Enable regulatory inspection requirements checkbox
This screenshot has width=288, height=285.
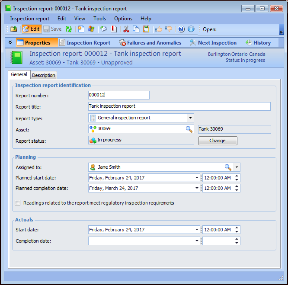tap(18, 203)
